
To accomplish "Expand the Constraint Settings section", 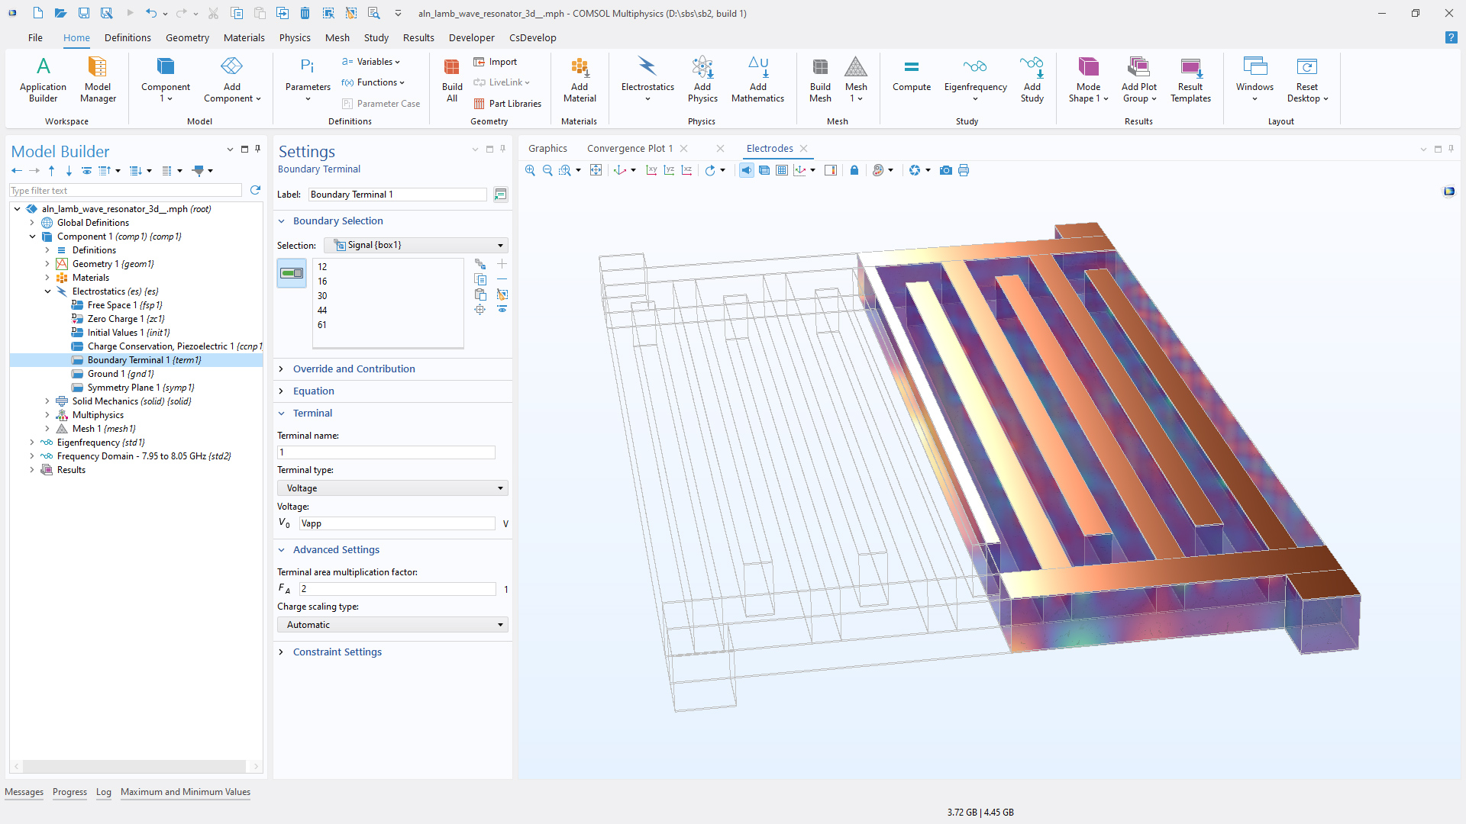I will pos(337,652).
